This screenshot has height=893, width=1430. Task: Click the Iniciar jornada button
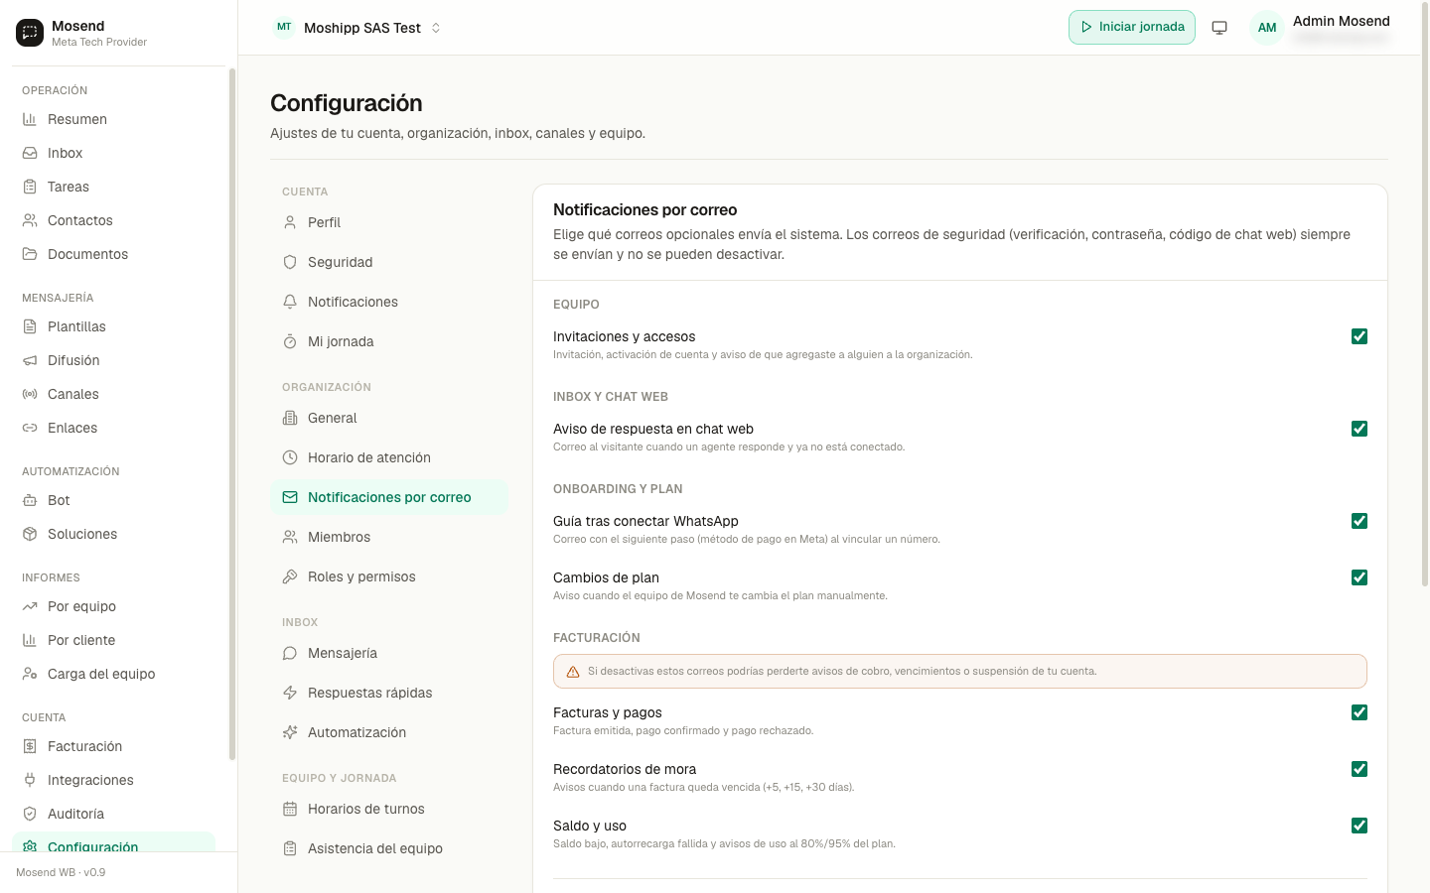(1132, 27)
